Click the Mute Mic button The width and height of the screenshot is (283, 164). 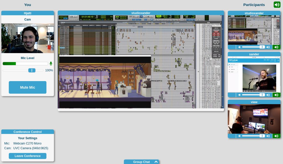point(28,87)
